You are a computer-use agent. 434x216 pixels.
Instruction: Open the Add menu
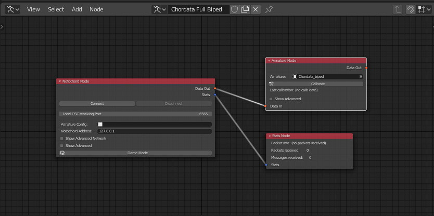(x=77, y=9)
